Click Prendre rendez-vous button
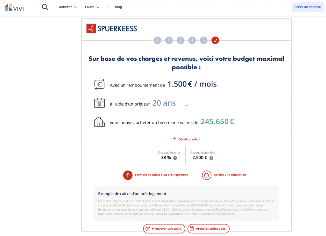Viewport: 326px width, 236px height. pos(209,229)
